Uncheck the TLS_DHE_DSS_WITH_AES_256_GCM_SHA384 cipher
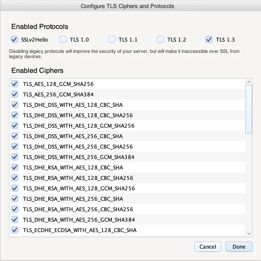261x261 pixels. click(15, 157)
